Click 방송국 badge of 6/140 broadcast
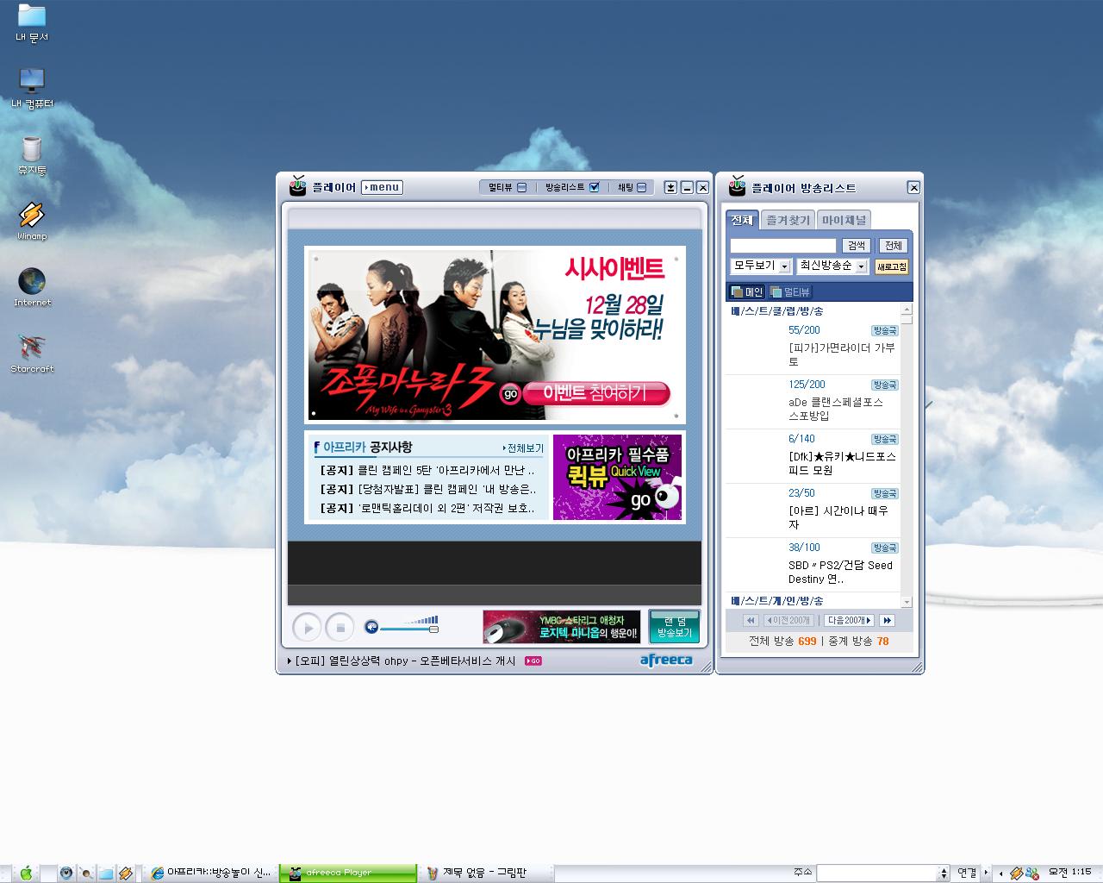The width and height of the screenshot is (1103, 883). coord(884,439)
